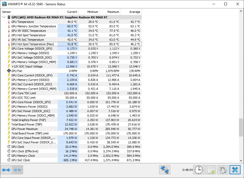Click the Minimum column header
Image resolution: width=244 pixels, height=178 pixels.
pos(89,12)
